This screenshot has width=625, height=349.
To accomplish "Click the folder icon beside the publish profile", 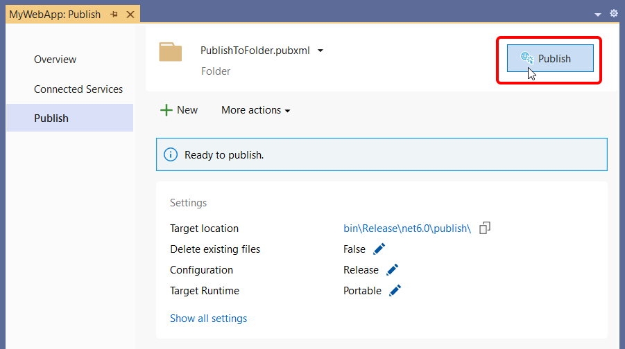I will [x=170, y=52].
